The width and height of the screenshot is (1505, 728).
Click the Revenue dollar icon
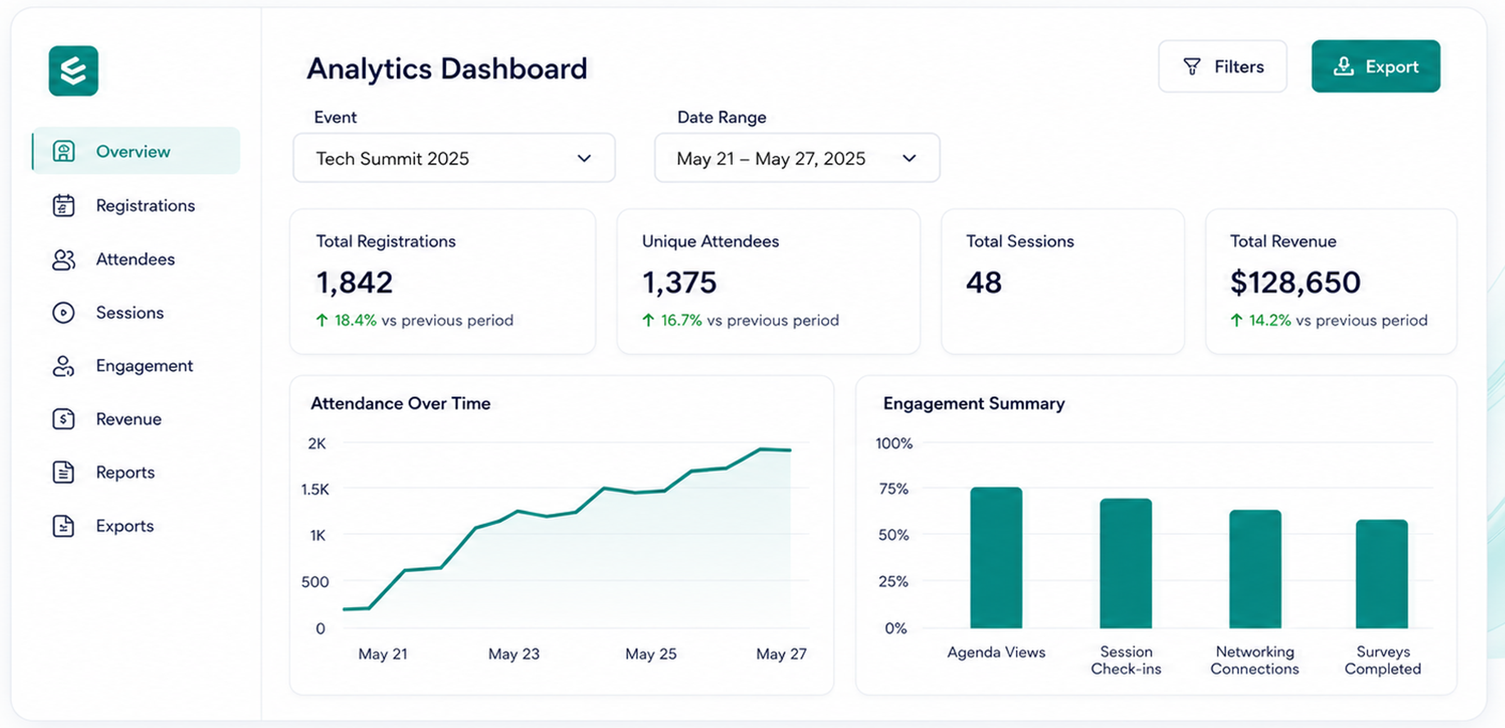tap(63, 419)
